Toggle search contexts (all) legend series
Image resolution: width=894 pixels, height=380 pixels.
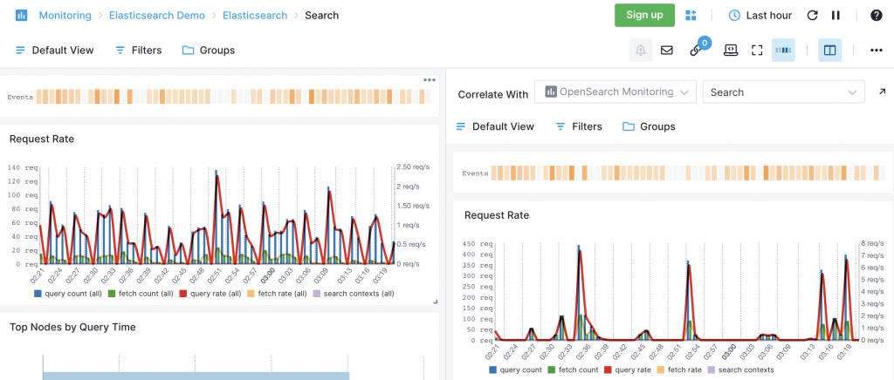click(354, 294)
